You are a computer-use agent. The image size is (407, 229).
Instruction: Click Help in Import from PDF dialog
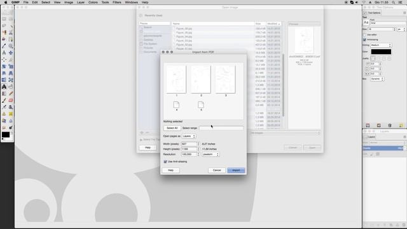[x=170, y=170]
